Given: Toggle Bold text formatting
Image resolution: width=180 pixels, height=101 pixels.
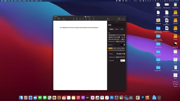Looking at the screenshot, I should (110, 39).
